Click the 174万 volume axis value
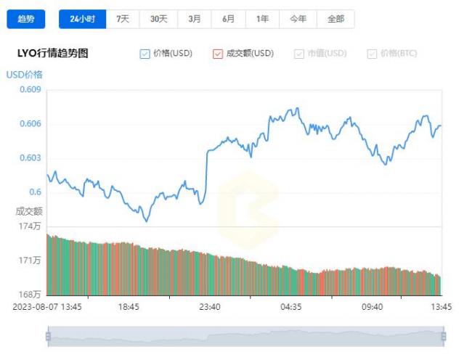472x357 pixels. [x=30, y=226]
